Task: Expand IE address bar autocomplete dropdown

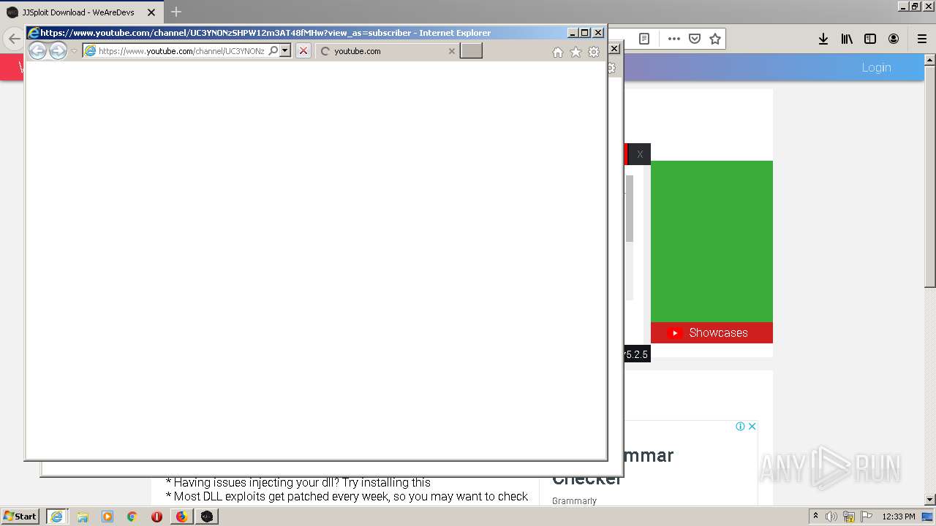Action: [285, 50]
